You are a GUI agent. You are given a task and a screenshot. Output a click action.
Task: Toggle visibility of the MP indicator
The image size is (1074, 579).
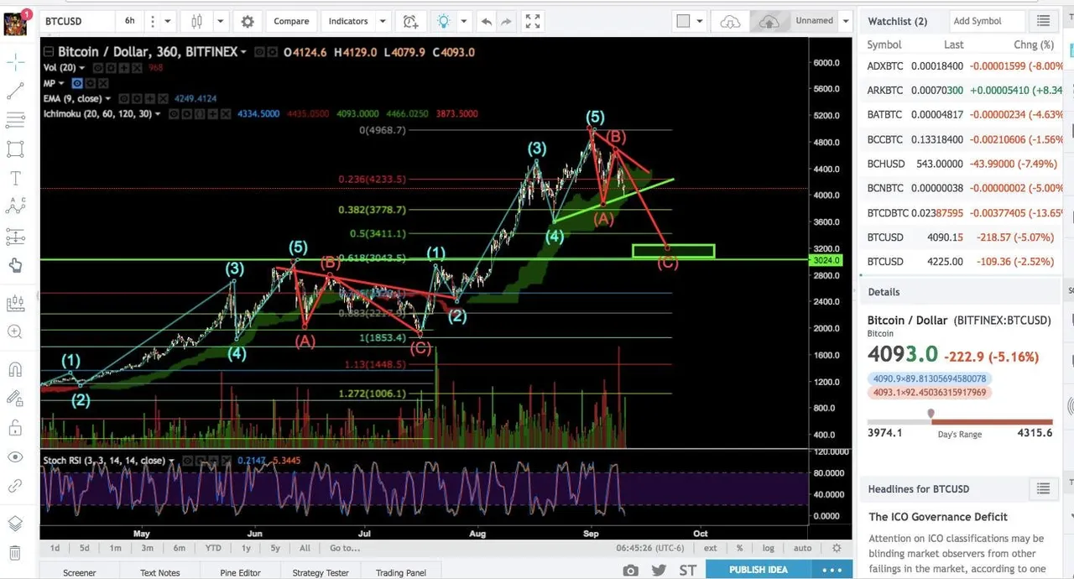(x=77, y=83)
